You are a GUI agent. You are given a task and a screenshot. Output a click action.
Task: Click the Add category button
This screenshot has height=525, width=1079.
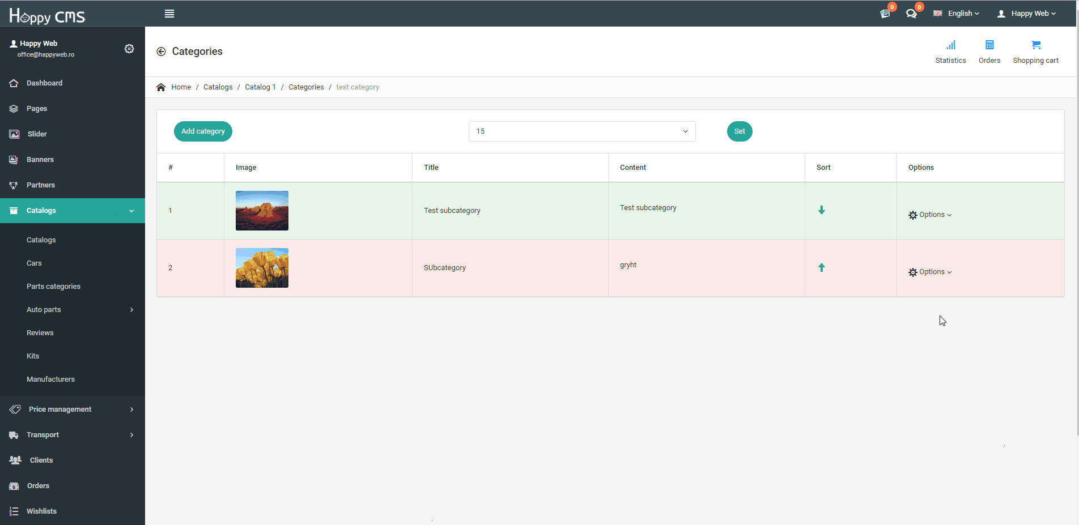click(x=203, y=131)
